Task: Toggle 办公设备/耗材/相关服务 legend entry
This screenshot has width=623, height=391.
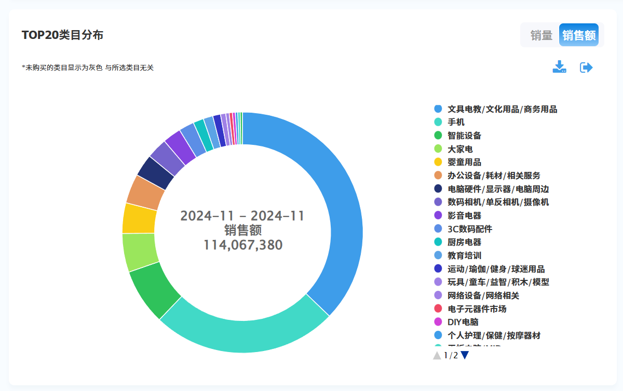Action: [x=487, y=176]
